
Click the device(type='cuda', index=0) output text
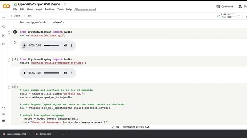[42, 22]
